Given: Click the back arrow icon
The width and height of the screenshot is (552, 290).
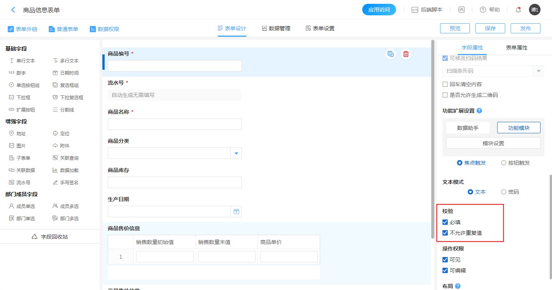Looking at the screenshot, I should [13, 10].
